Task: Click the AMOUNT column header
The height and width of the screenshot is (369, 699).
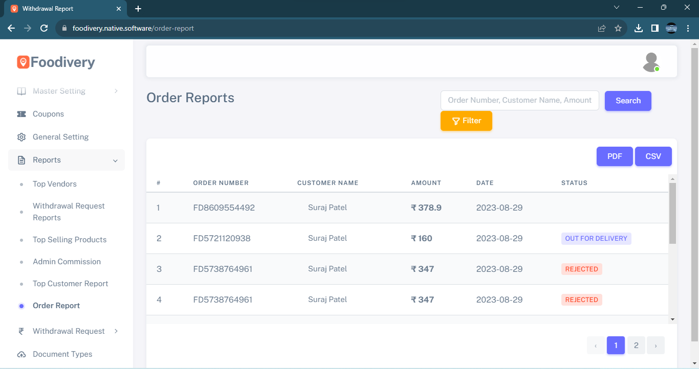Action: pyautogui.click(x=426, y=183)
